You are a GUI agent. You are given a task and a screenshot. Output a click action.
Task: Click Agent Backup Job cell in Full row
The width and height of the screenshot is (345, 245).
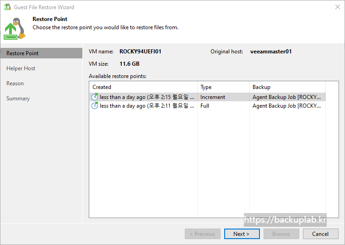click(287, 106)
